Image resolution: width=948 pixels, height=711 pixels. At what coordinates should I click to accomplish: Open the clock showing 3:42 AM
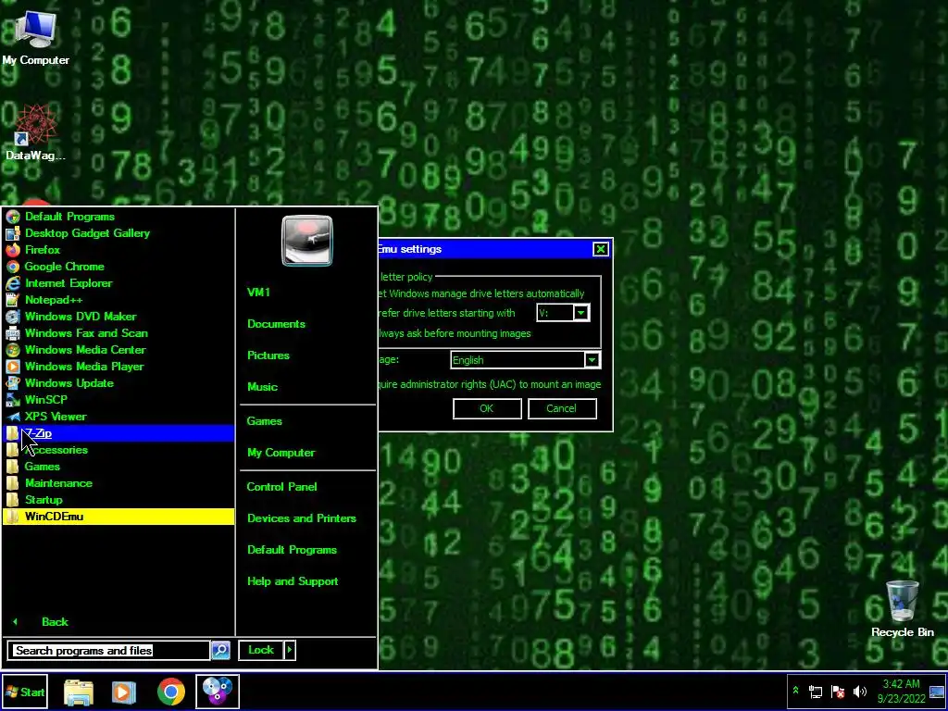tap(902, 692)
